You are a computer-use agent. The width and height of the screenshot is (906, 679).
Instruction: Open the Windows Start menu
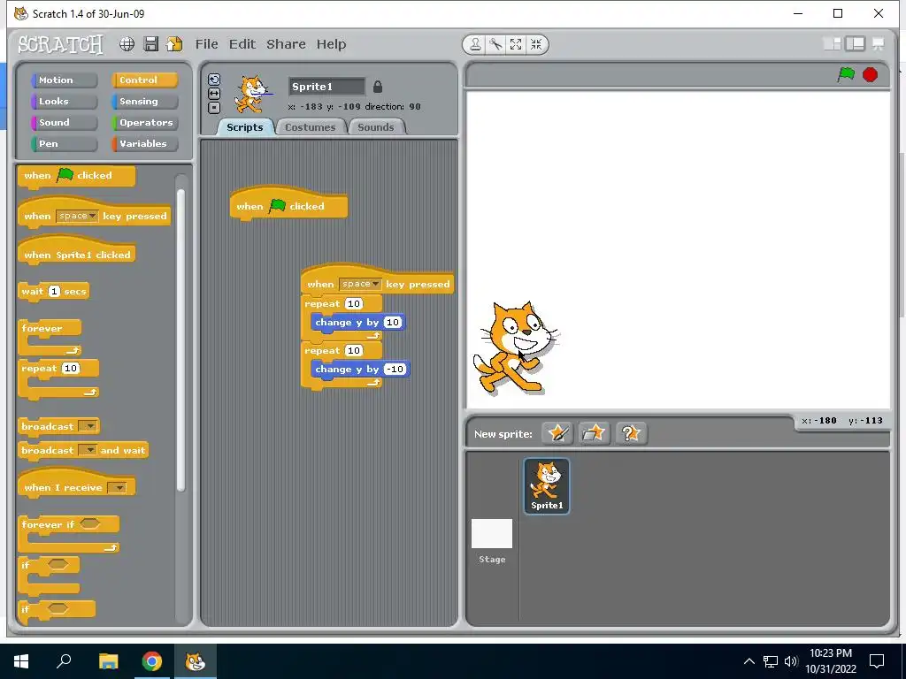coord(21,661)
